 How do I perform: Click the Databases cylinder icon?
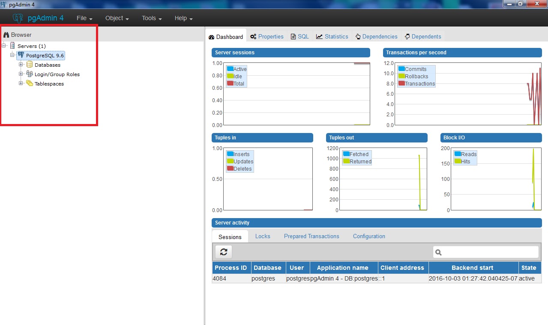(30, 65)
